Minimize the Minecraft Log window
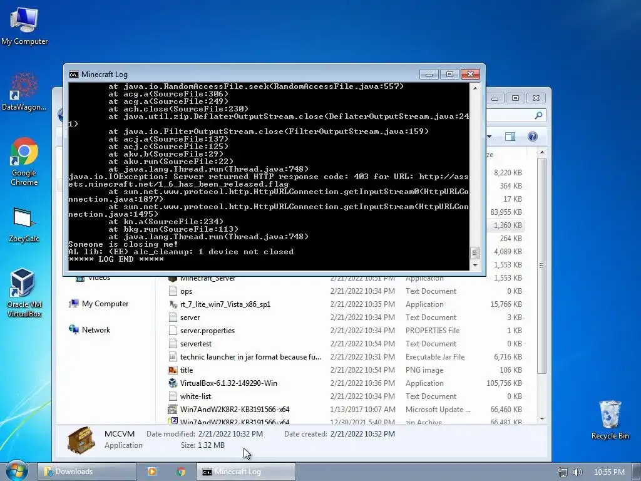Screen dimensions: 641x481 pyautogui.click(x=429, y=75)
